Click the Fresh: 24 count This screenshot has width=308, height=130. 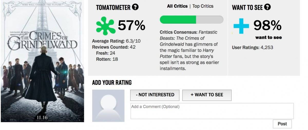click(105, 53)
